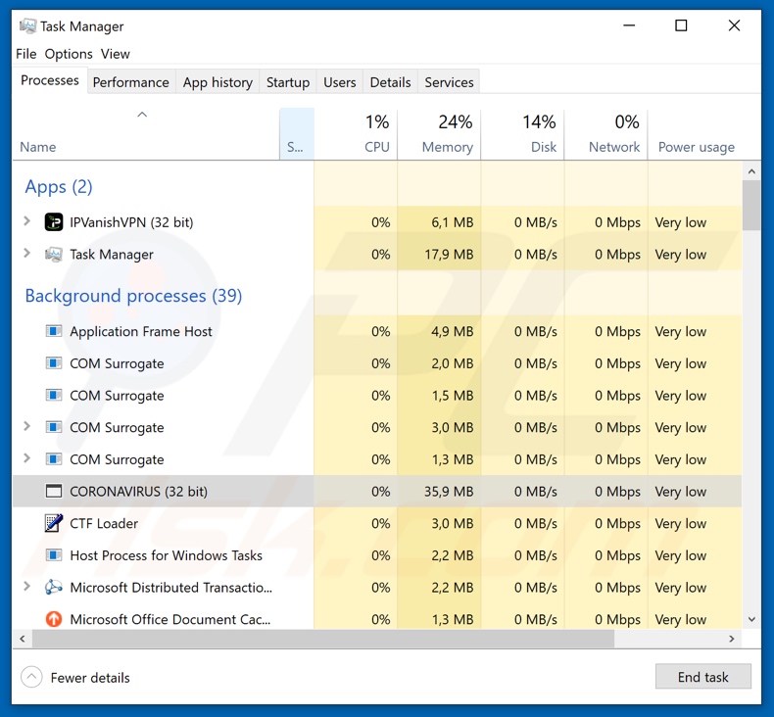Screen dimensions: 774x717
Task: Close the Task Manager window
Action: pyautogui.click(x=734, y=25)
